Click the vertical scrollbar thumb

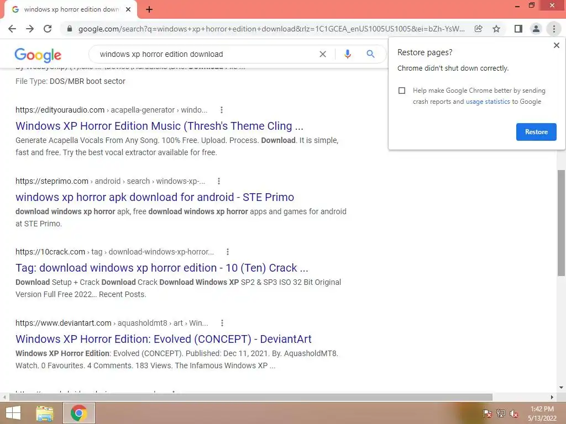coord(561,223)
